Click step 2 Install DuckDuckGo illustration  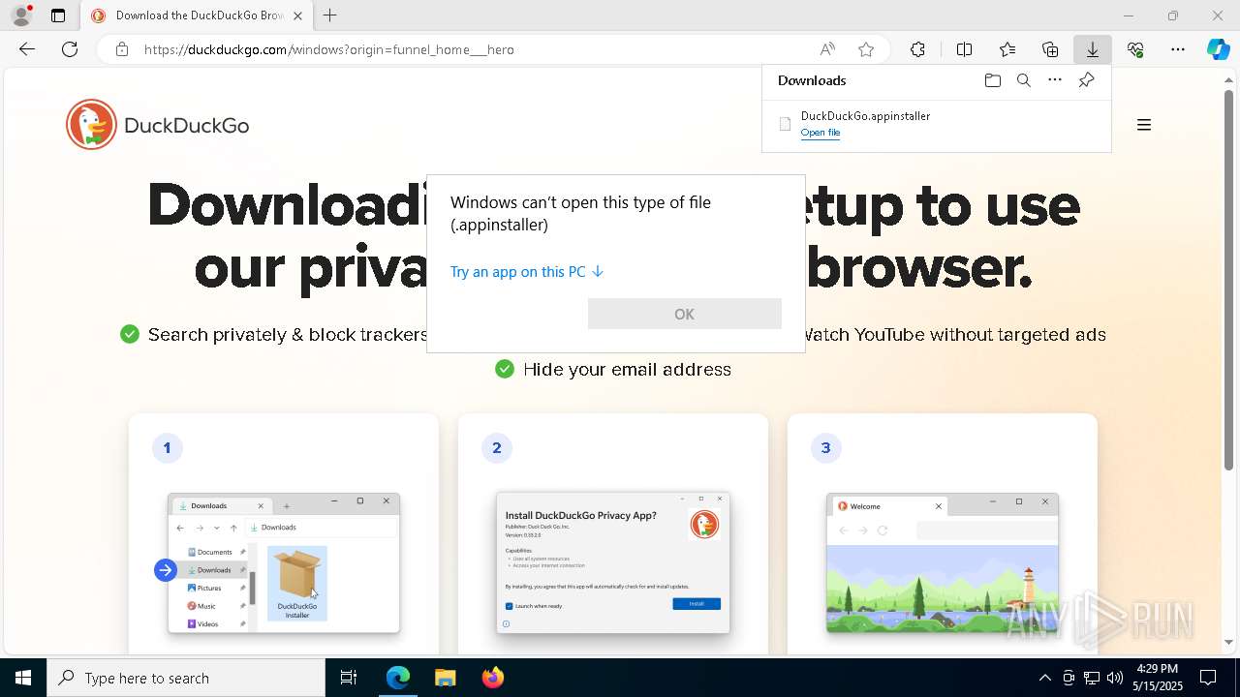coord(613,563)
